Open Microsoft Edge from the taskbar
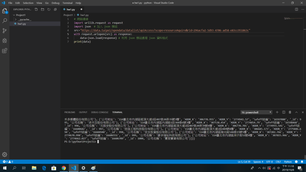 coord(44,168)
